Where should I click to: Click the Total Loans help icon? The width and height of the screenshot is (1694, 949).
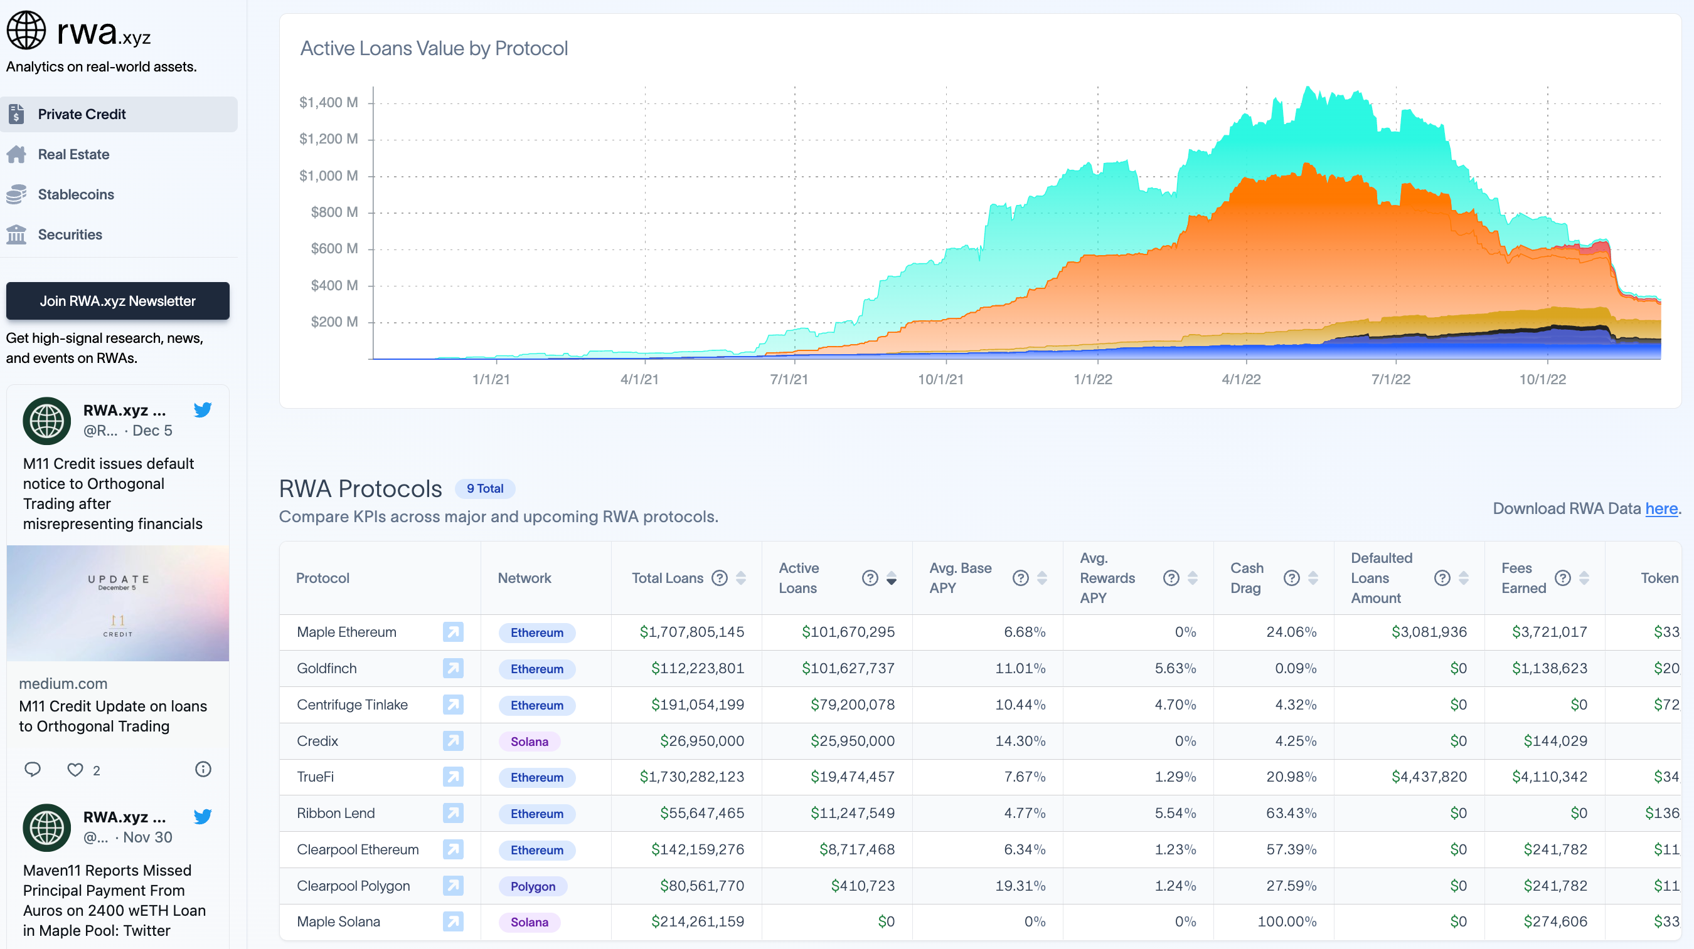point(720,579)
